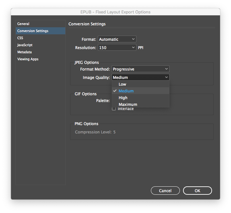Set image quality to Maximum
Screen dimensions: 231x213
pyautogui.click(x=128, y=104)
